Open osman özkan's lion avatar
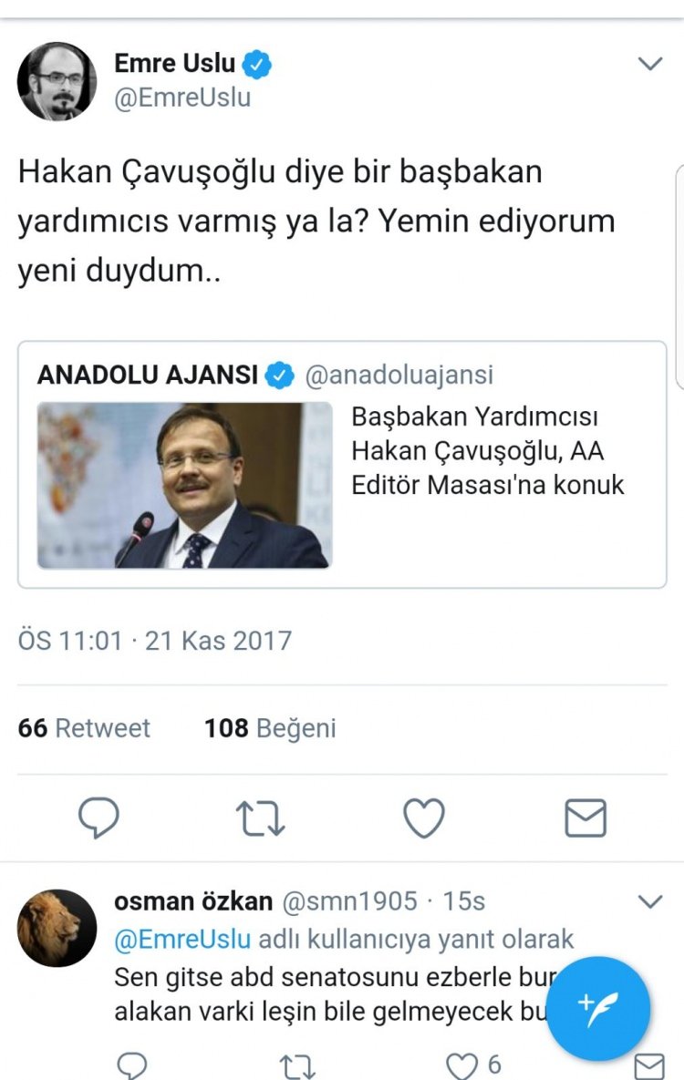The image size is (684, 1080). [x=57, y=928]
